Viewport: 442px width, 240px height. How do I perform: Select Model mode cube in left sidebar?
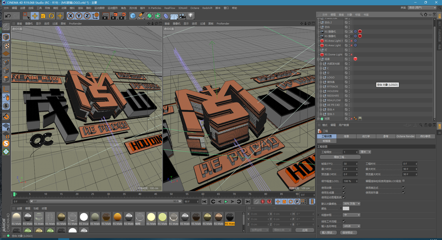pos(6,37)
